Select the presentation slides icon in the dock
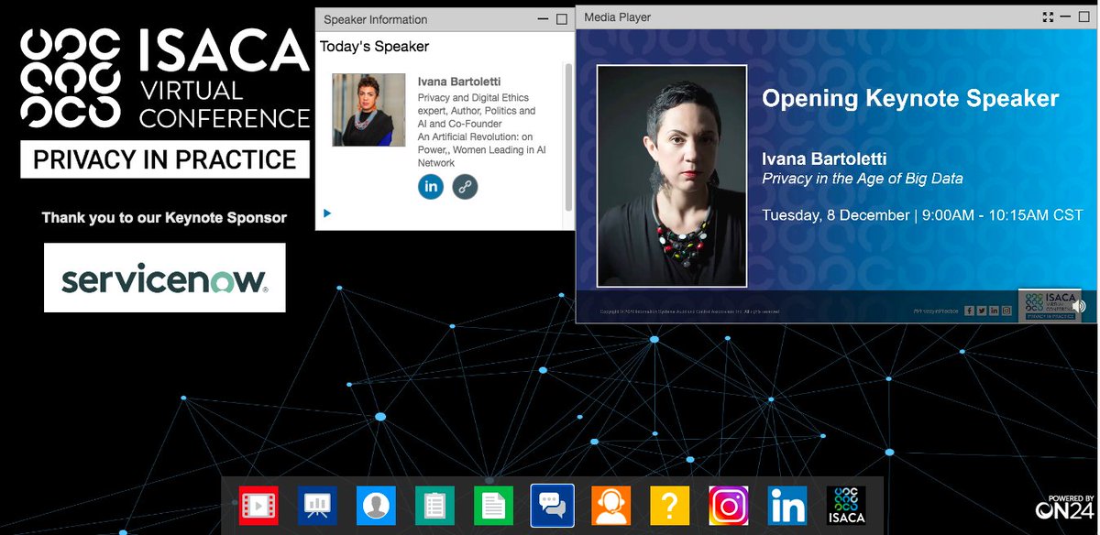Viewport: 1100px width, 535px height. pos(317,505)
